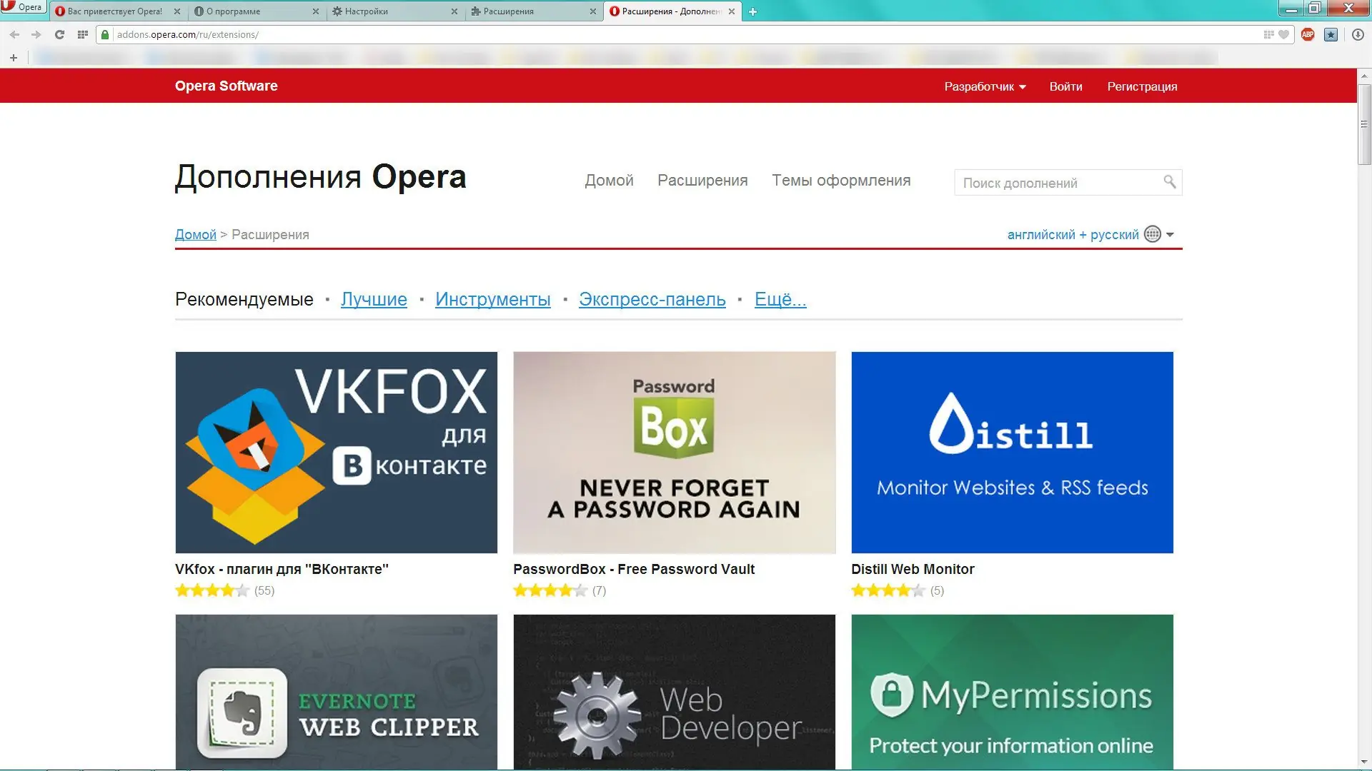Click the globe language icon
1372x771 pixels.
[x=1152, y=234]
